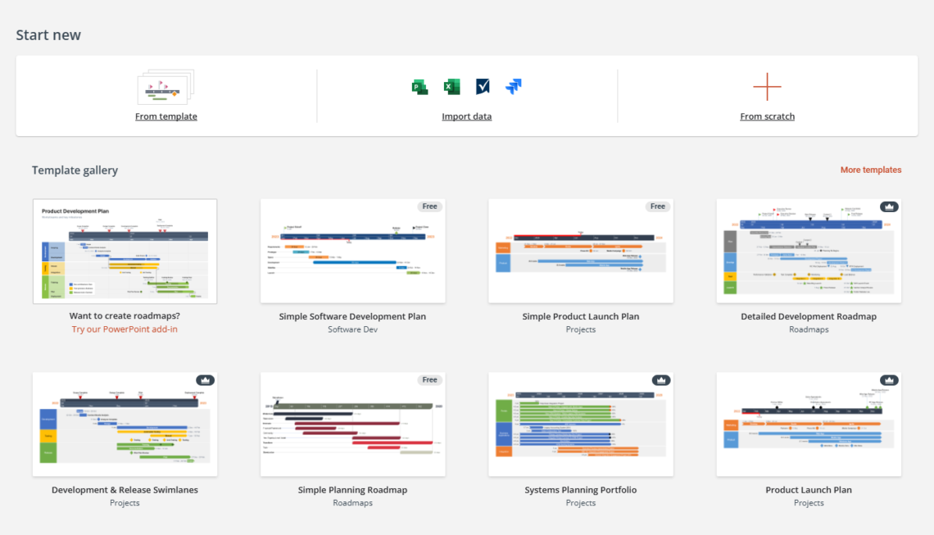Open the From template link
The width and height of the screenshot is (934, 535).
(x=166, y=116)
